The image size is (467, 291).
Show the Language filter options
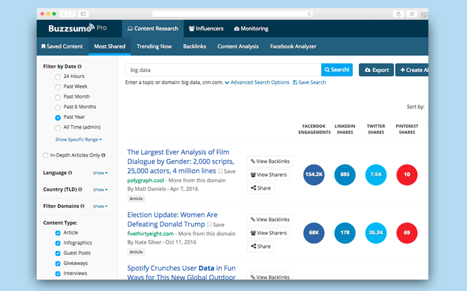[x=100, y=173]
